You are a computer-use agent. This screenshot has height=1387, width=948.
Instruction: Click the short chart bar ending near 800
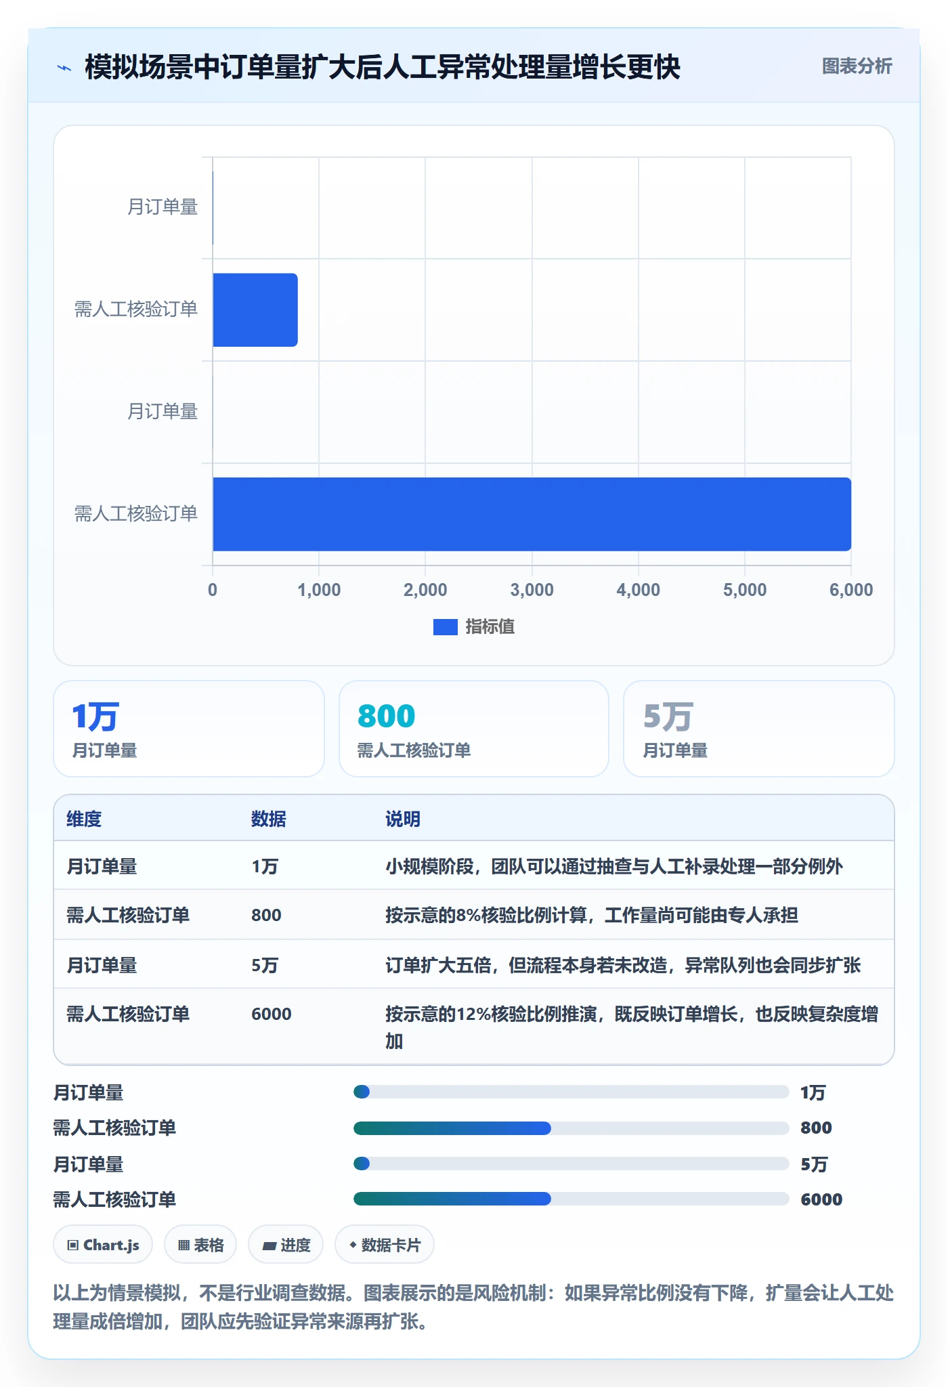click(255, 310)
